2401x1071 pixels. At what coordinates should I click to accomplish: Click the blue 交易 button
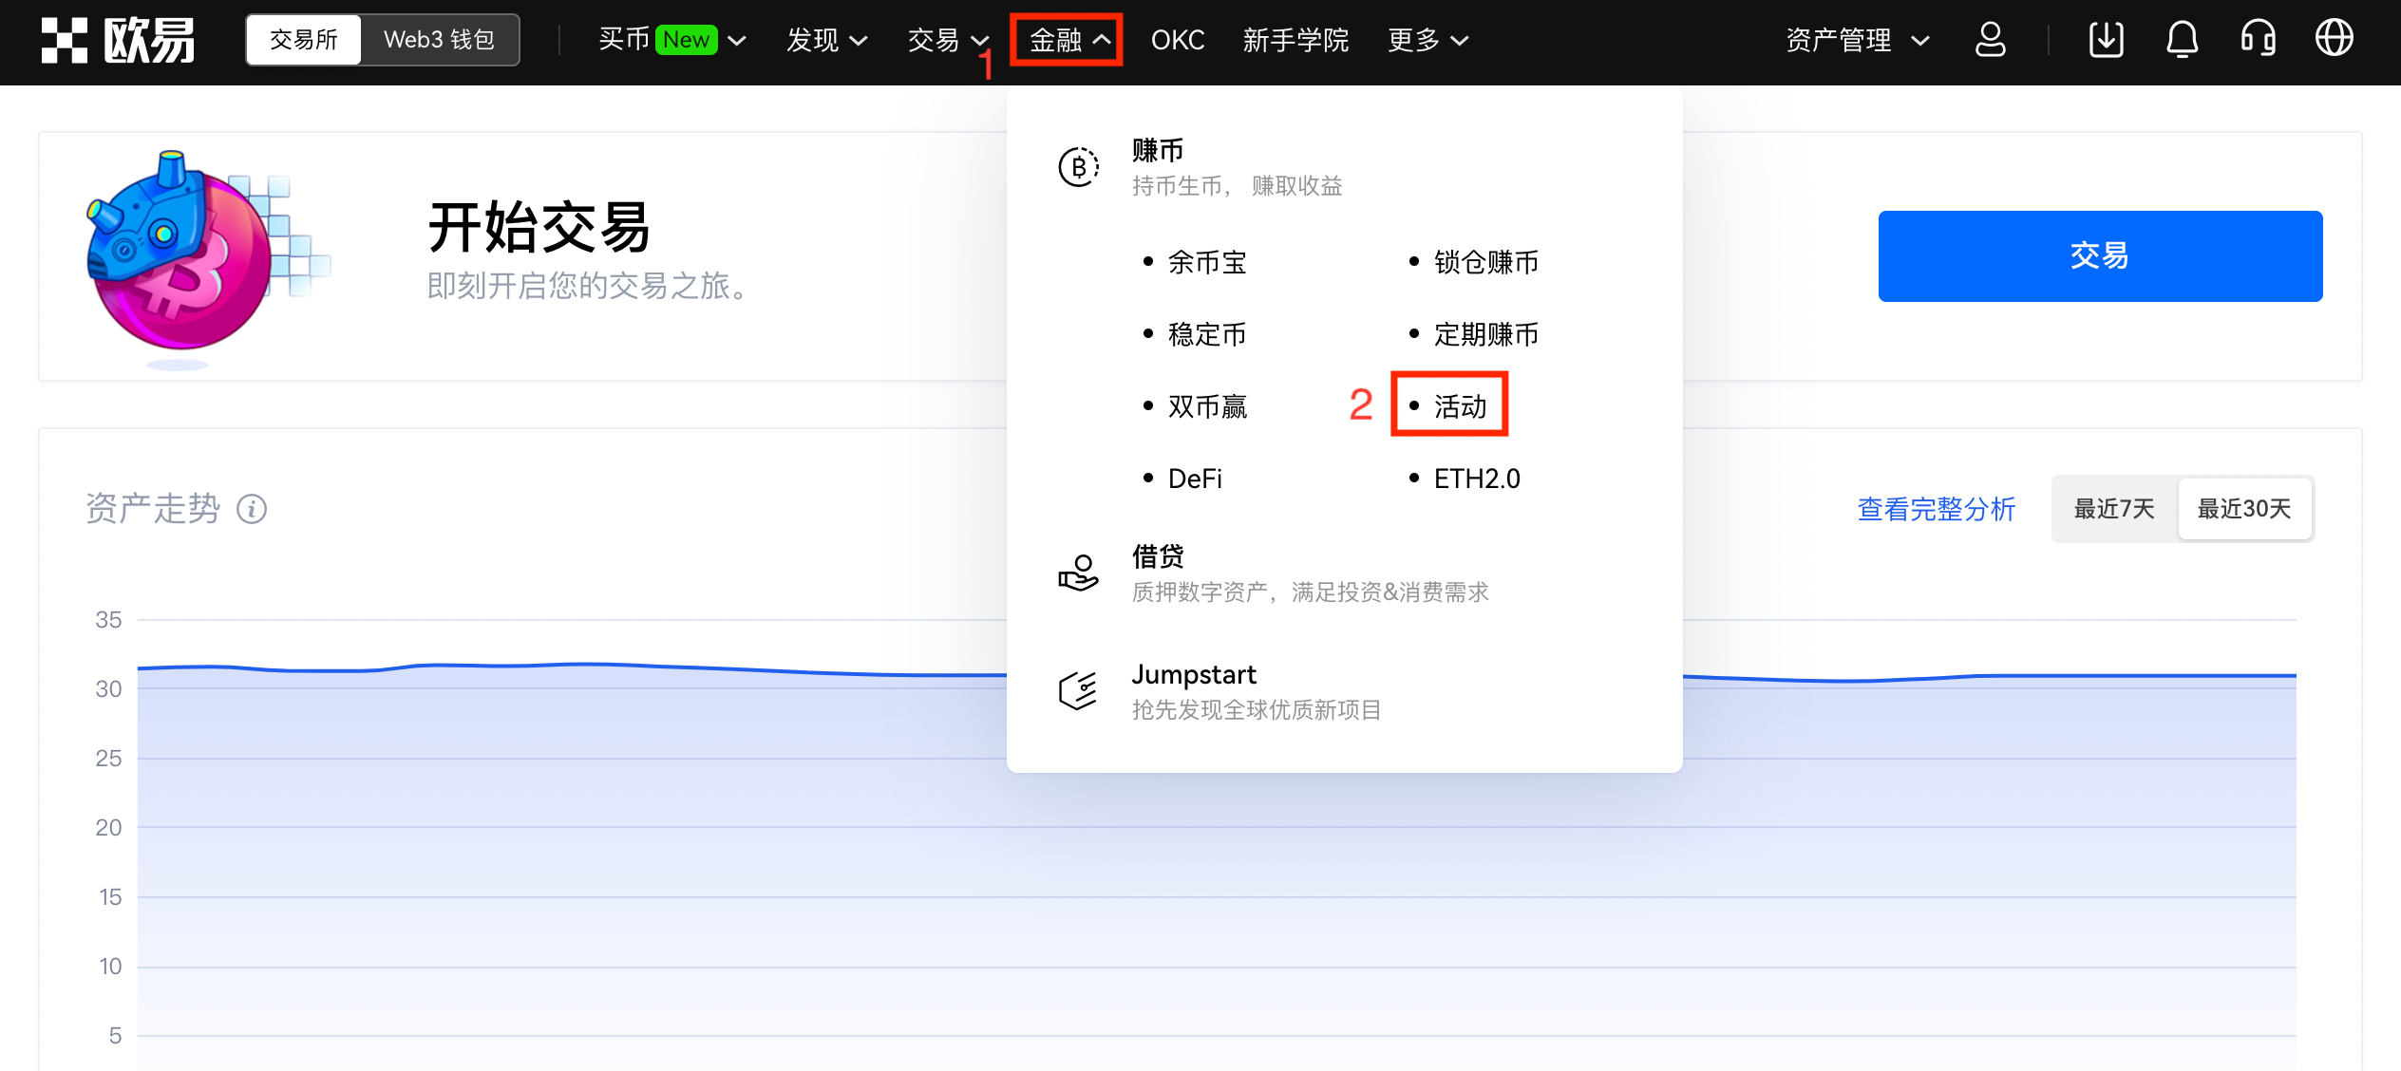point(2100,255)
